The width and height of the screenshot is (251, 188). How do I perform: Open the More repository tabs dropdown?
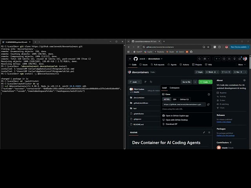tap(242, 65)
